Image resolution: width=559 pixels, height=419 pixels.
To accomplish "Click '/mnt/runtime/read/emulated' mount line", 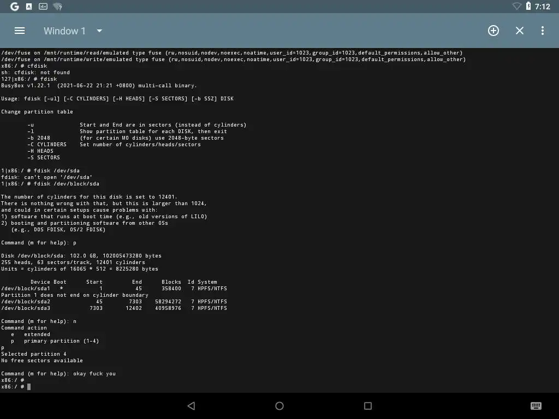I will [x=231, y=53].
